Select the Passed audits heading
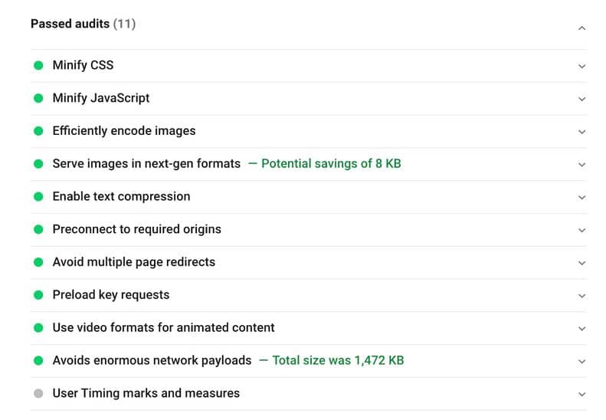 point(83,24)
